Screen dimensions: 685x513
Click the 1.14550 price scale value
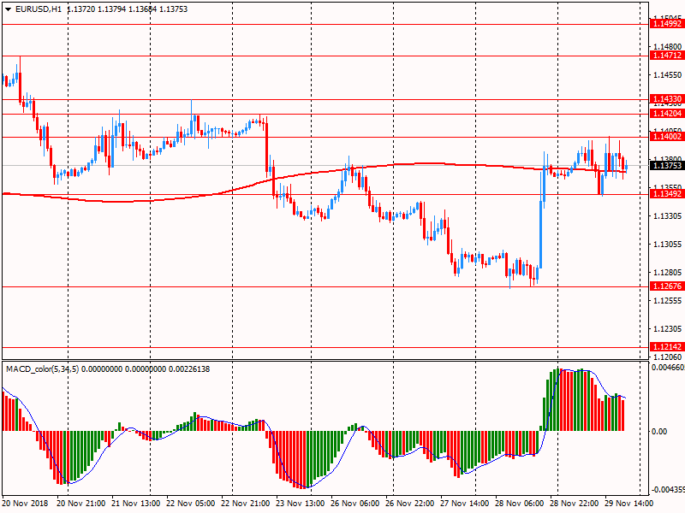tap(667, 75)
